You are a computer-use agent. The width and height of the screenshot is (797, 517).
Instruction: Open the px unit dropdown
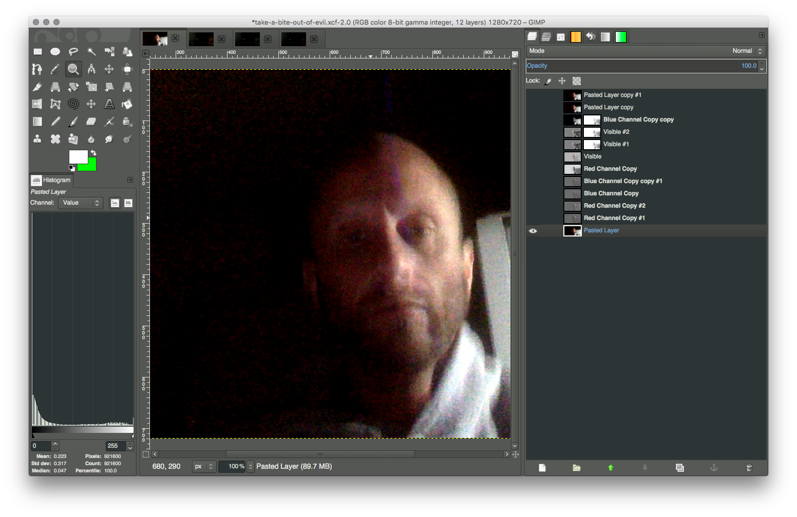pyautogui.click(x=204, y=467)
